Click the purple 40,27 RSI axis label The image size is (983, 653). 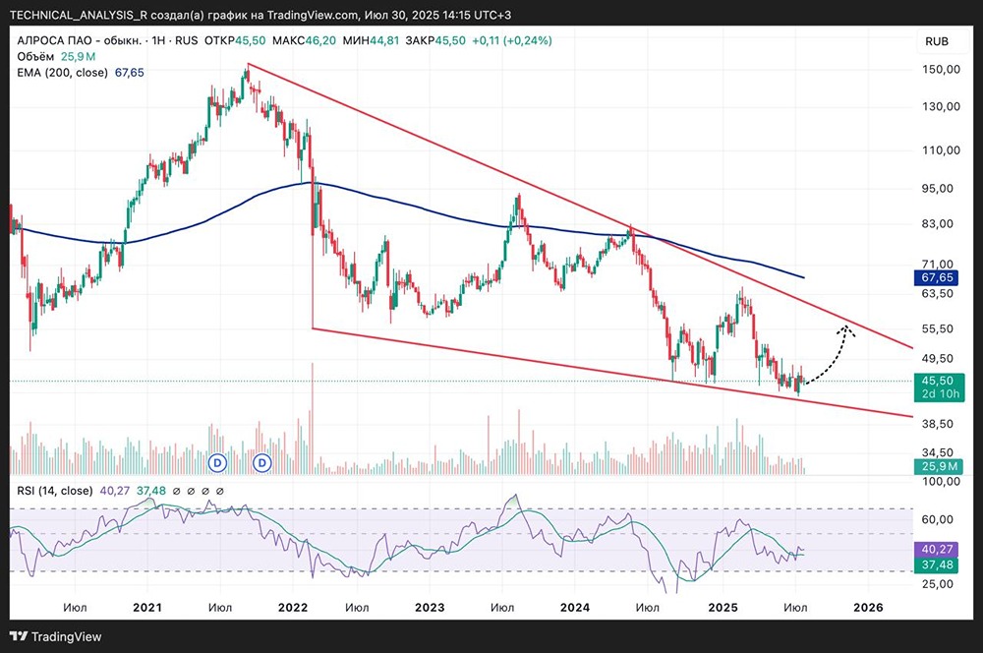point(937,549)
